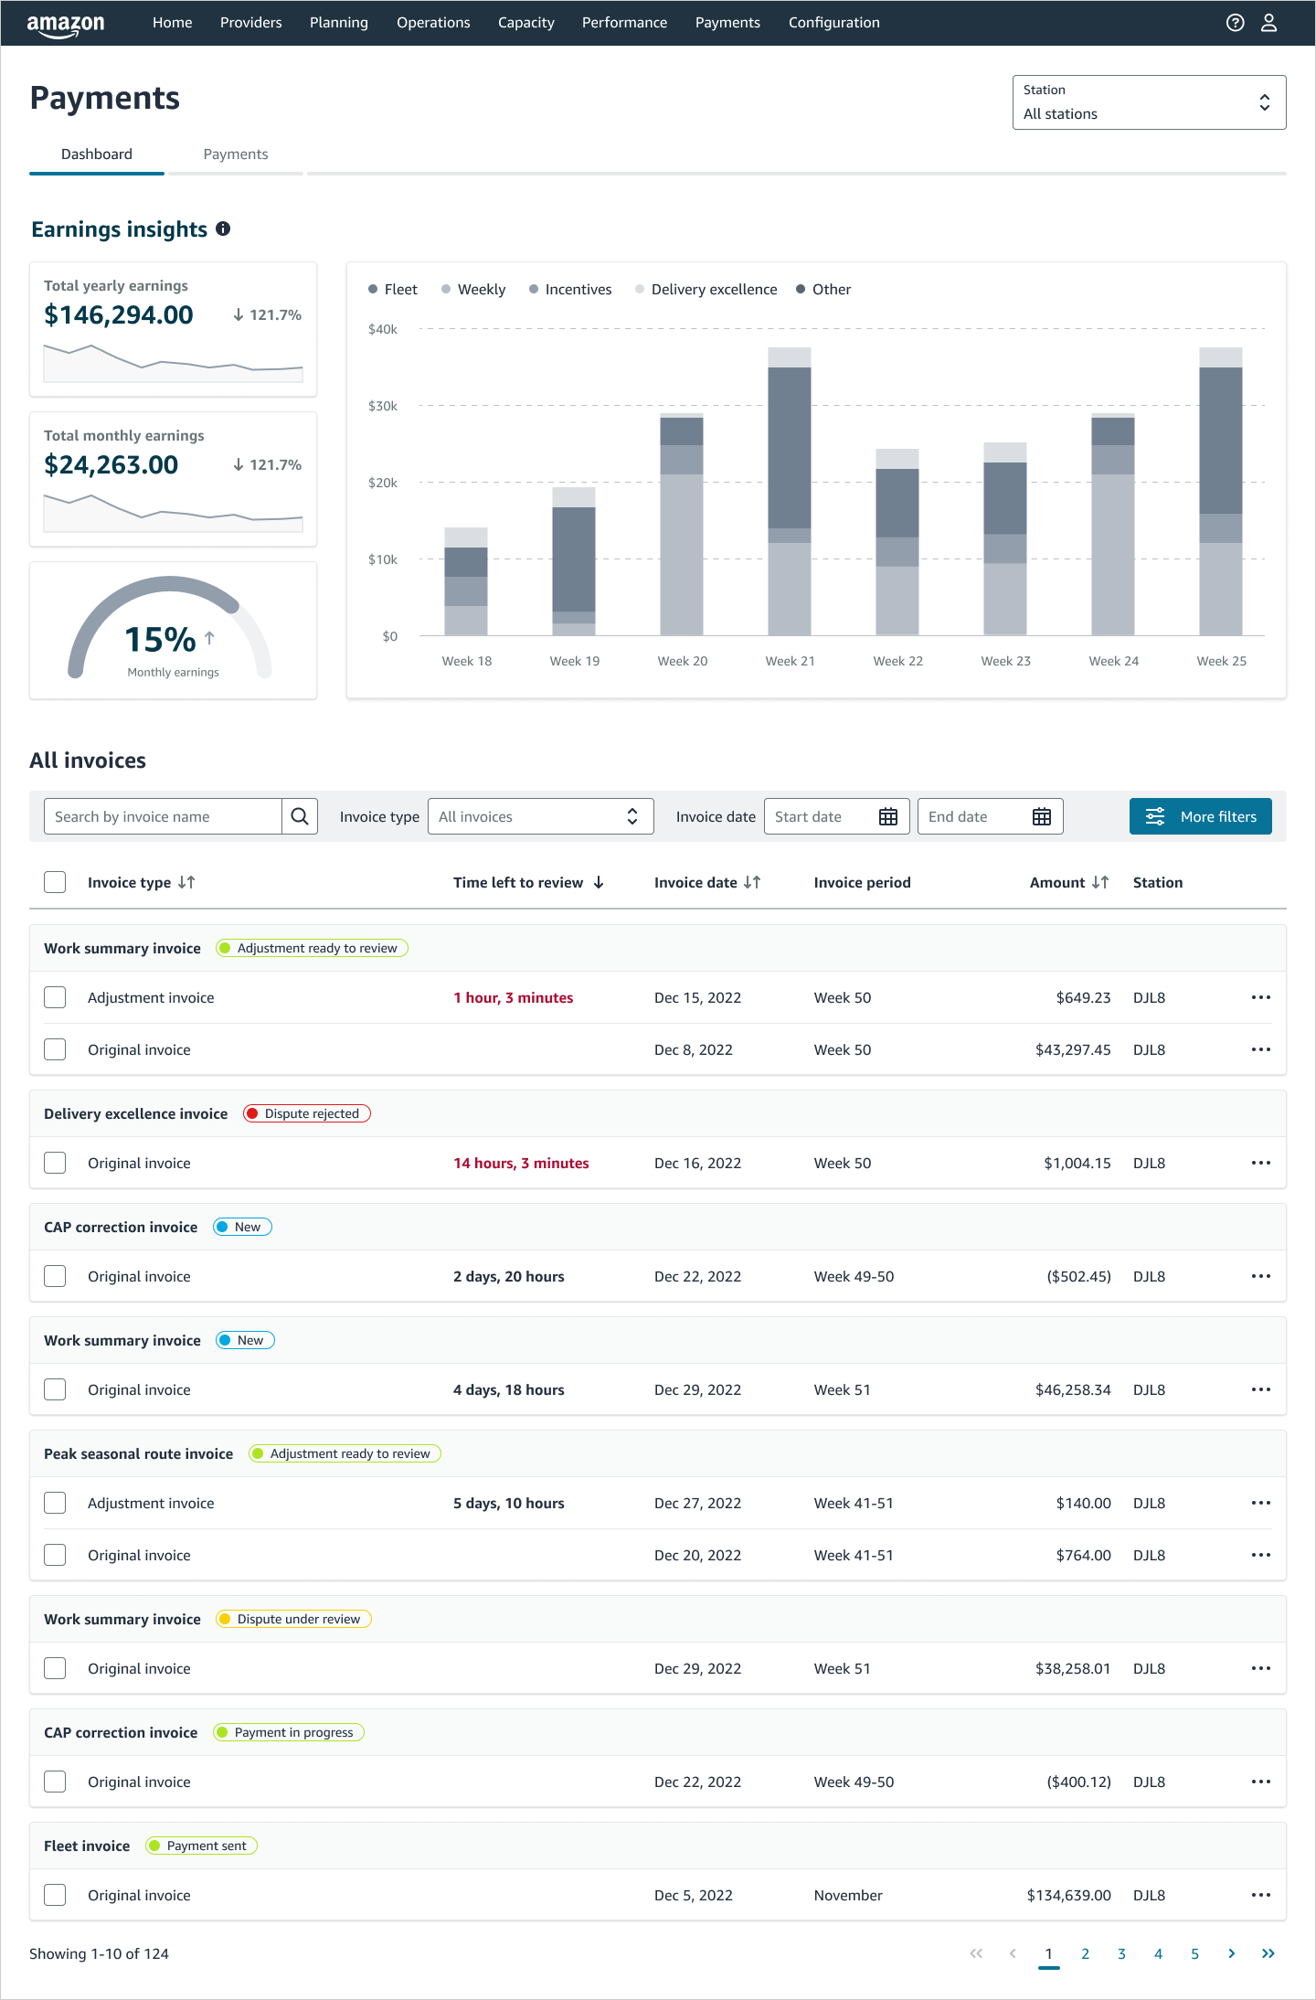Check the $649.23 Adjustment invoice checkbox
Image resolution: width=1316 pixels, height=2000 pixels.
[x=55, y=997]
